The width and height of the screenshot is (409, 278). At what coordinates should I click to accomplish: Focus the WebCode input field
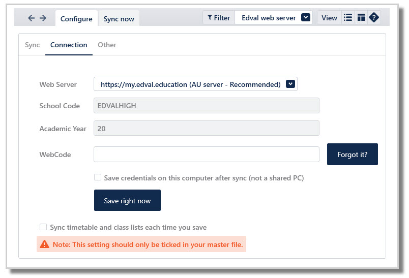tap(207, 154)
